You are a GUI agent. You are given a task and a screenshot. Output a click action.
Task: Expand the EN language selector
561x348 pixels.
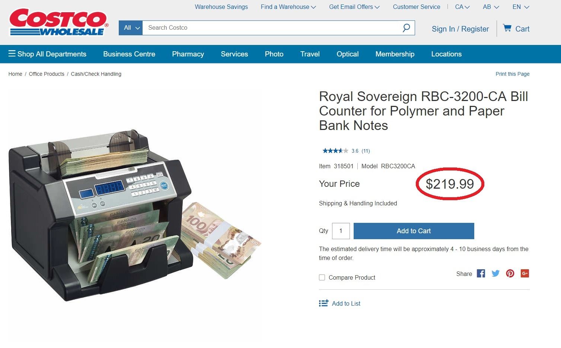pos(520,7)
